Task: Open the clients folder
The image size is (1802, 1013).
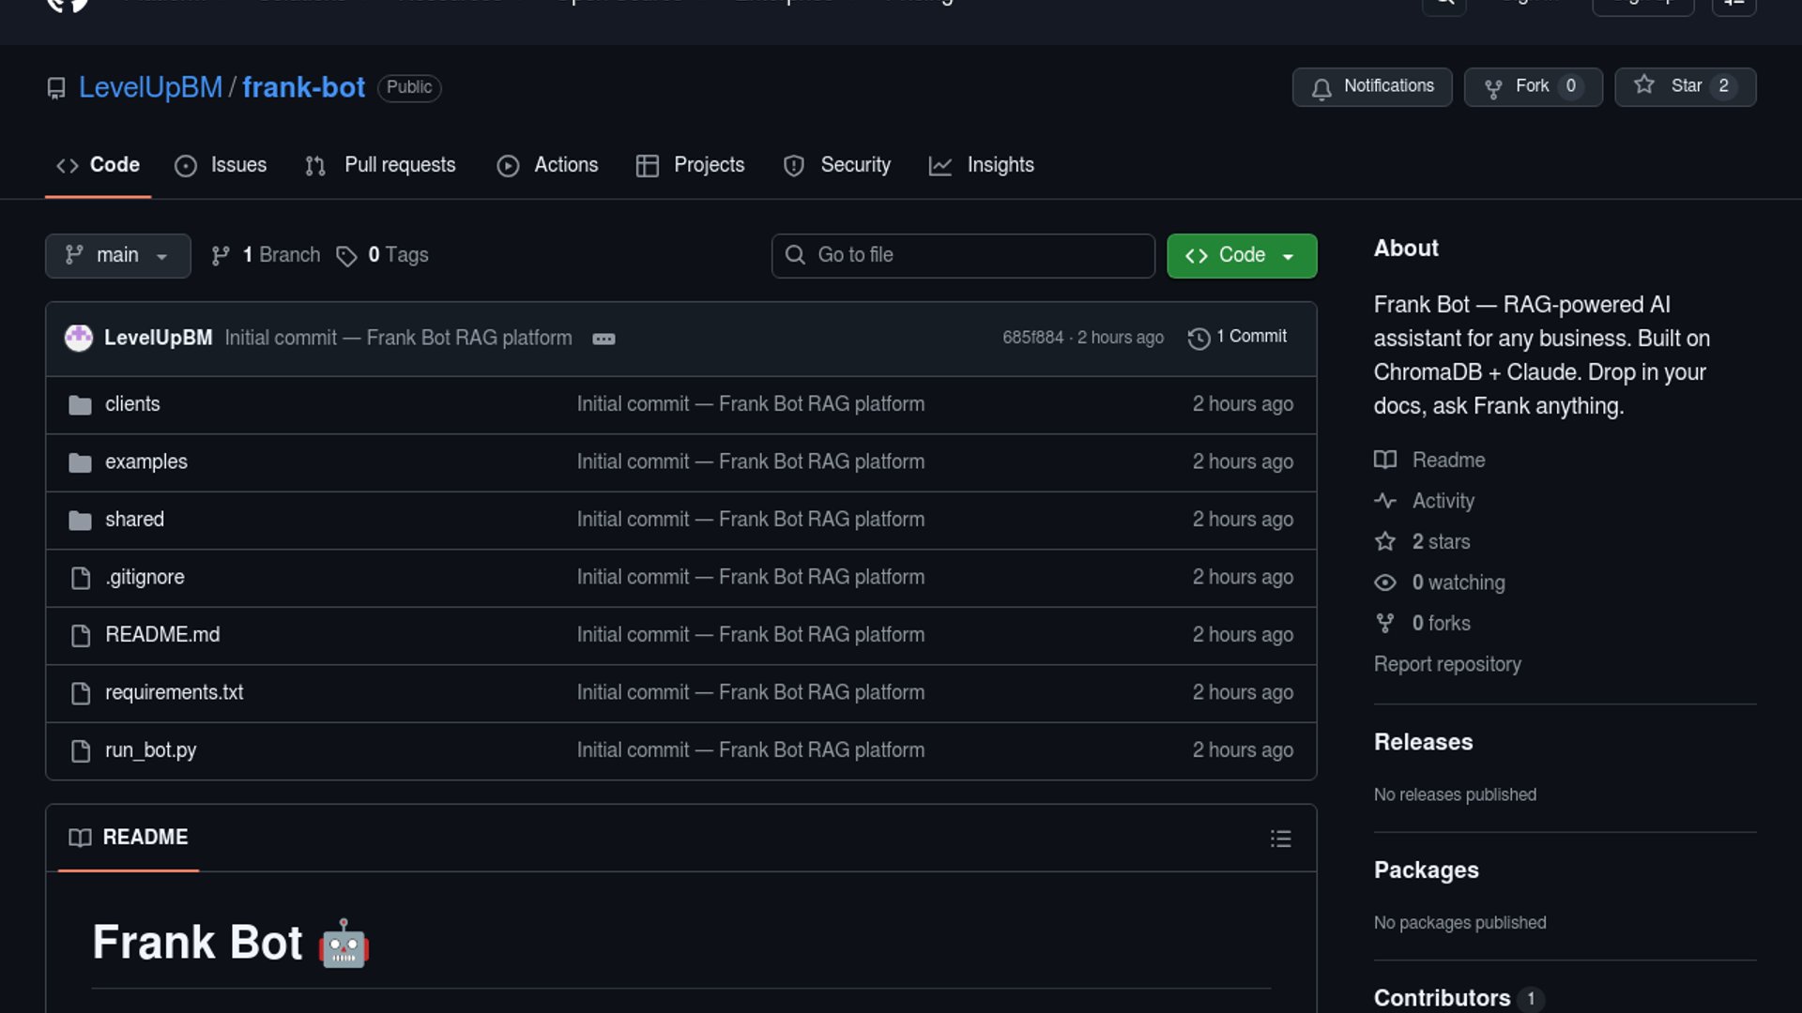Action: [x=132, y=404]
